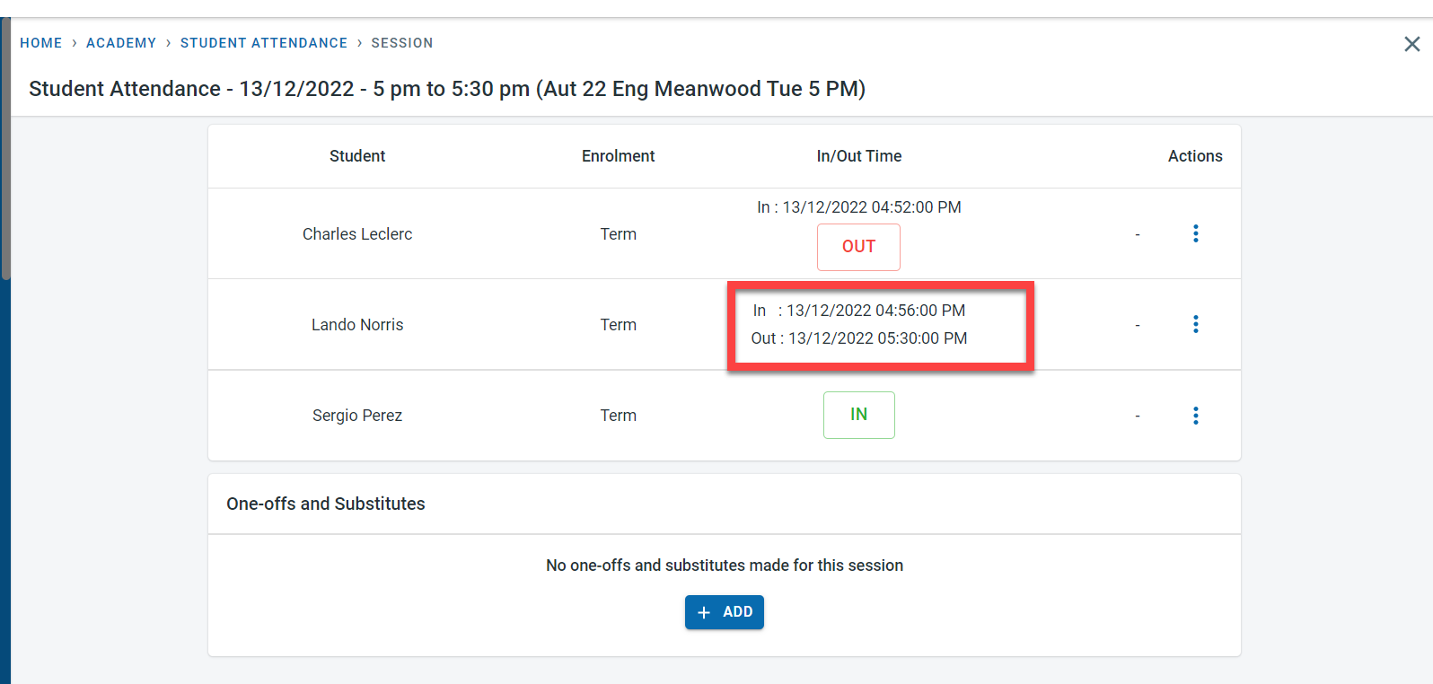
Task: Select the Sergio Perez student name
Action: pos(357,416)
